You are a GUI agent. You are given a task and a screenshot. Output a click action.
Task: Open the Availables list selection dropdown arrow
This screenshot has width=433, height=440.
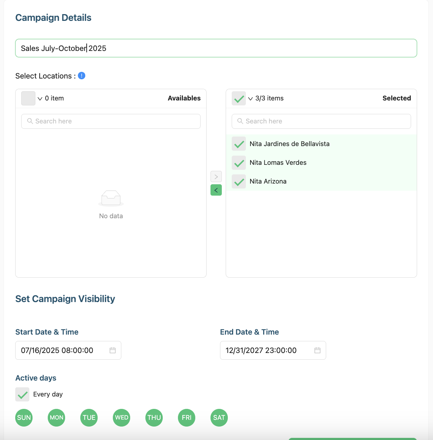(40, 99)
